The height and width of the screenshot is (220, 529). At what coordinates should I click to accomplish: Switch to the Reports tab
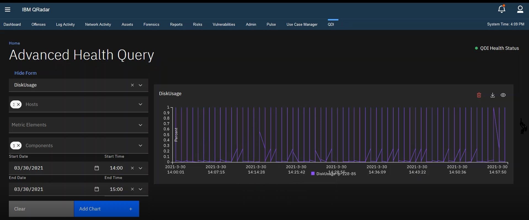pos(177,25)
